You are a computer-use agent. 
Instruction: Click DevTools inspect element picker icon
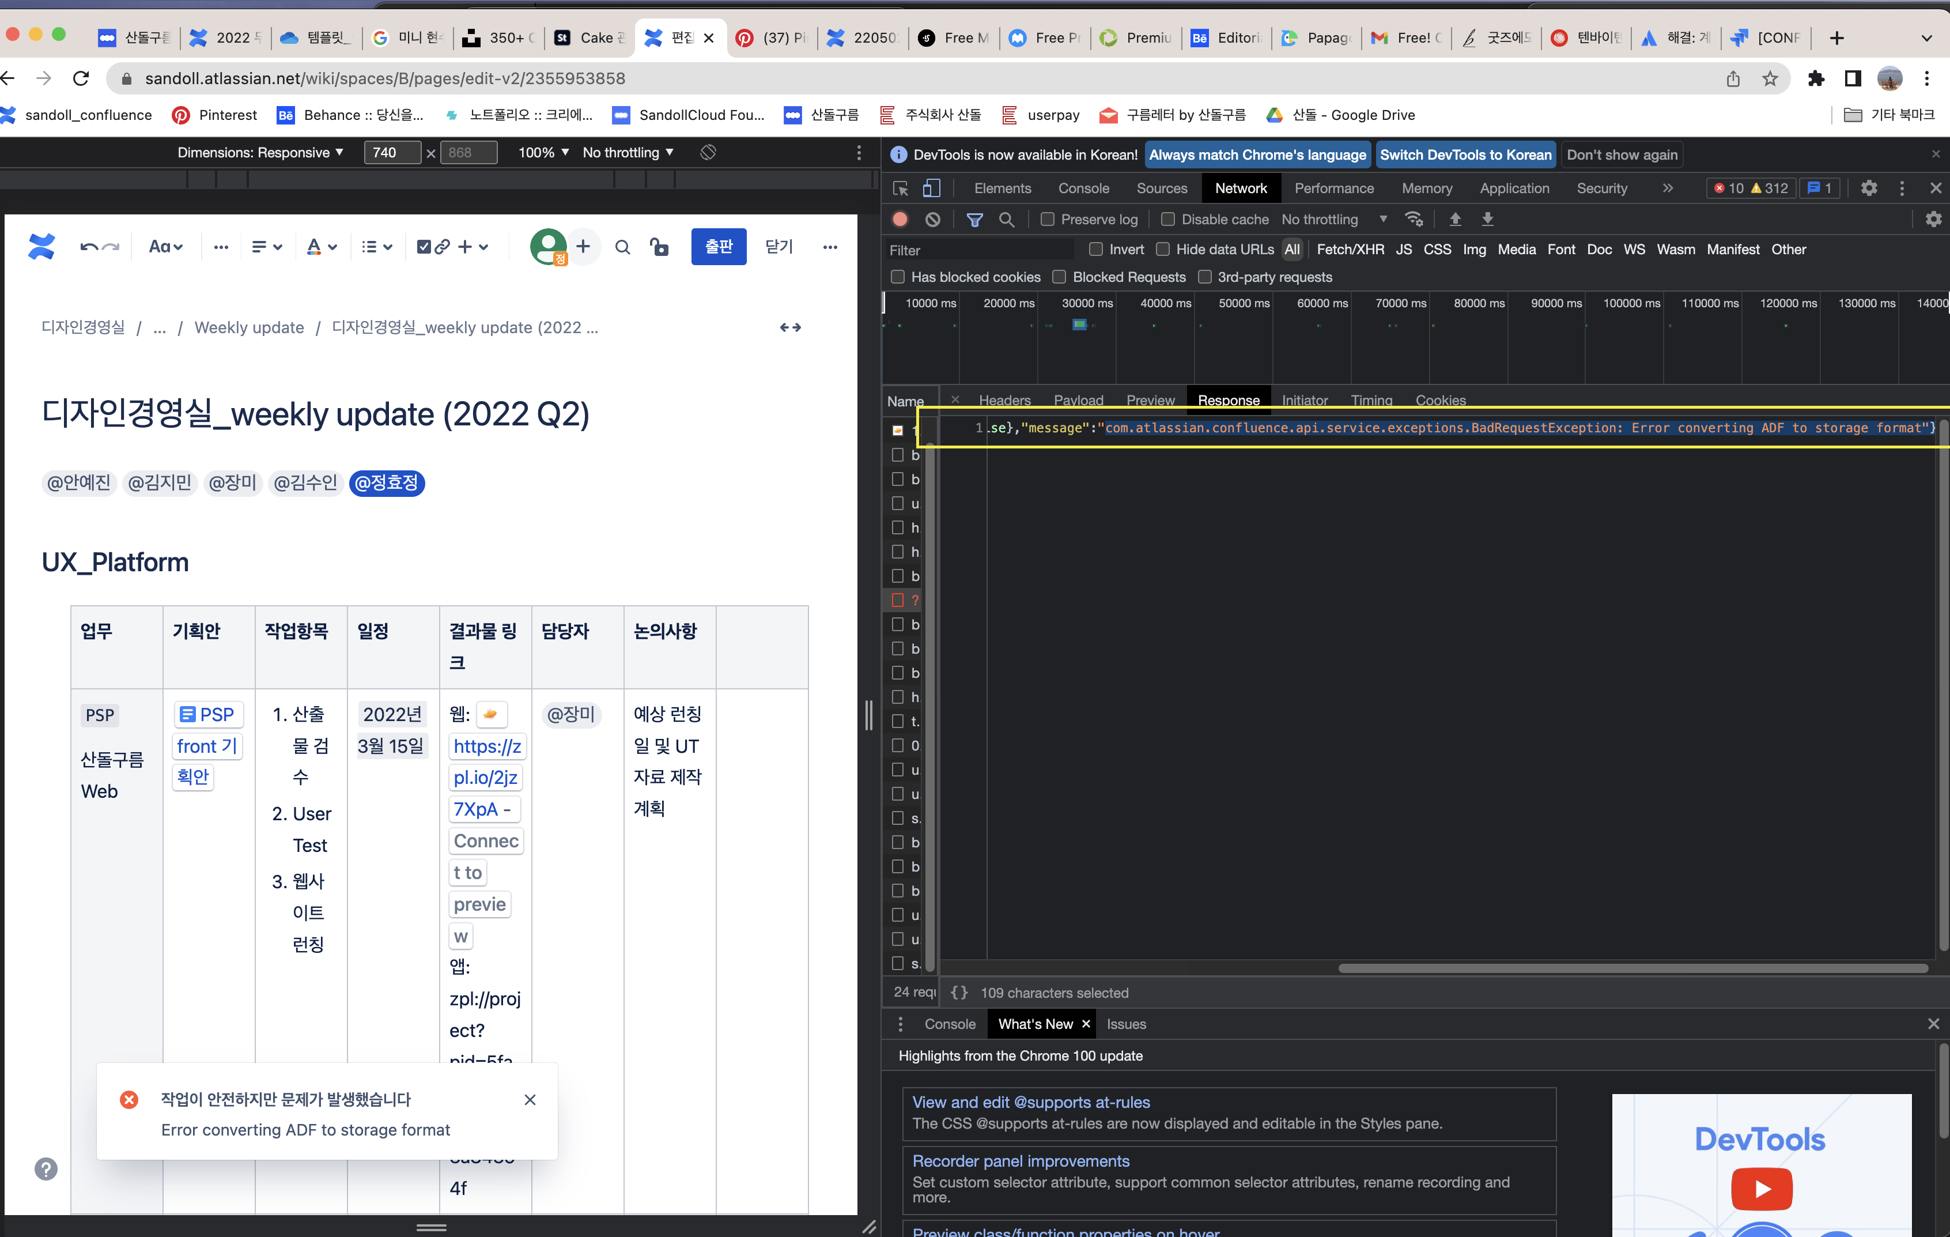pos(901,188)
